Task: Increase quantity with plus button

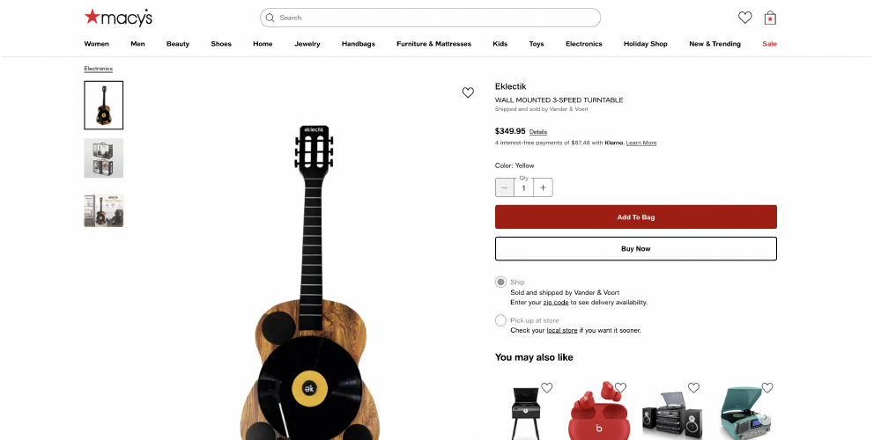Action: (544, 187)
